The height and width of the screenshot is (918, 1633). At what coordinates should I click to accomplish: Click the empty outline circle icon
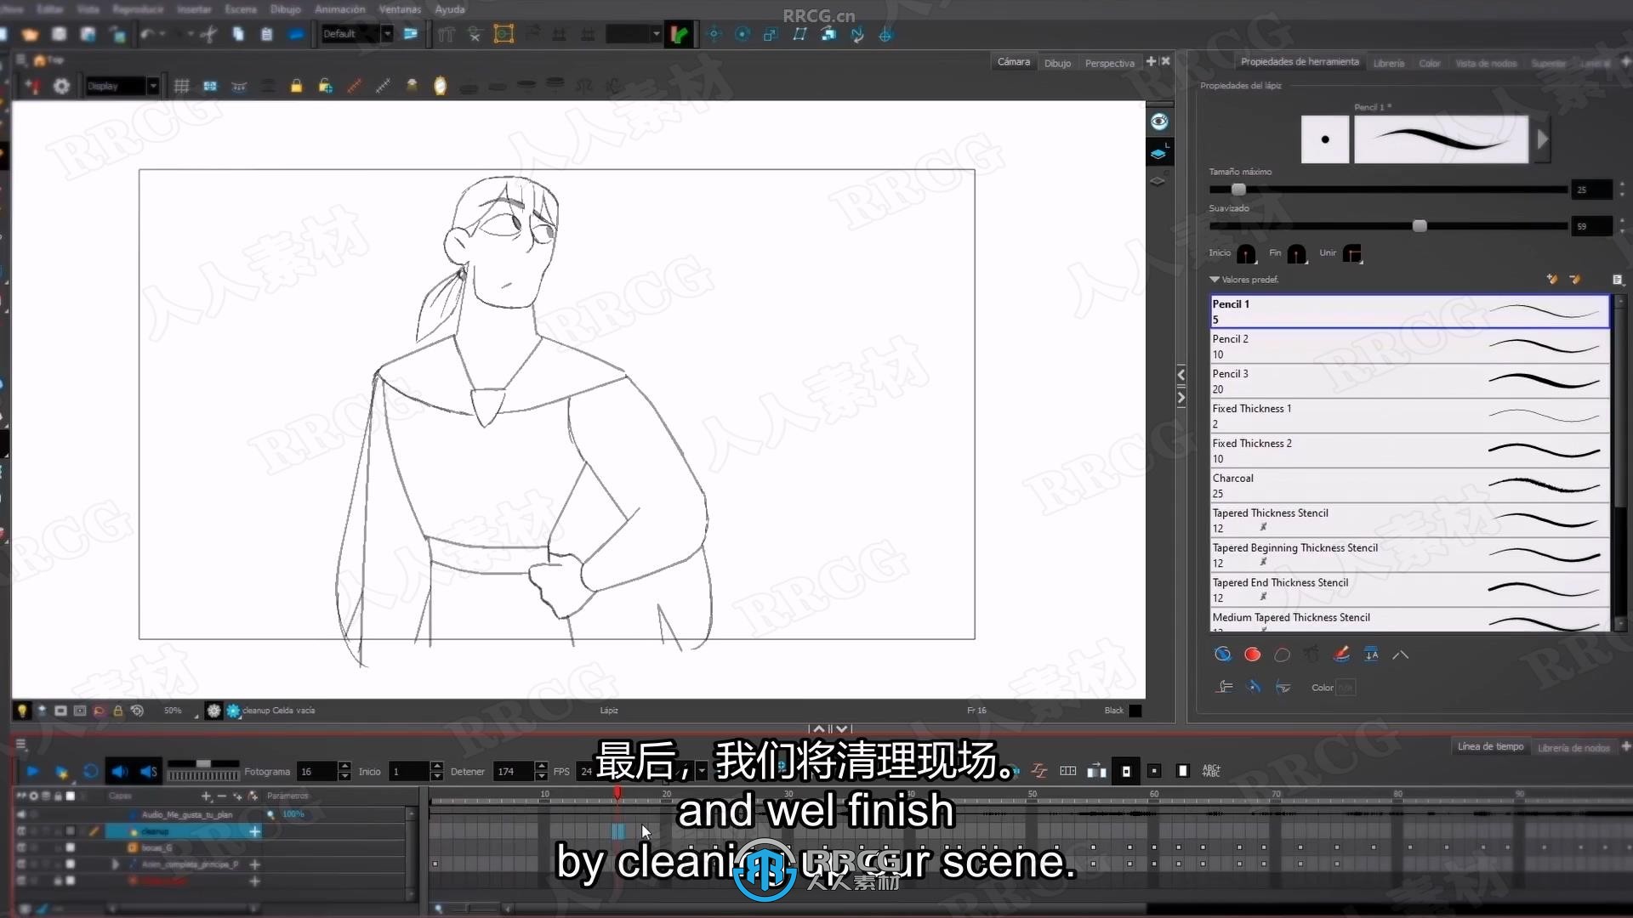coord(1282,654)
